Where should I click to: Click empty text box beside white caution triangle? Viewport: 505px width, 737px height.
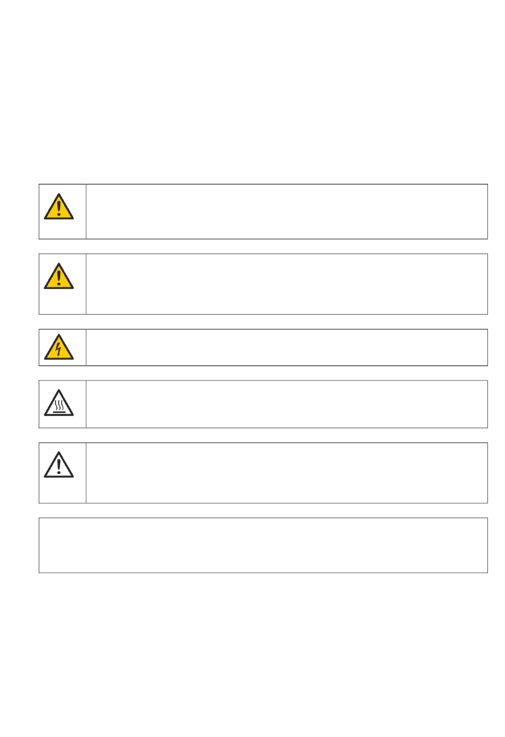[287, 473]
